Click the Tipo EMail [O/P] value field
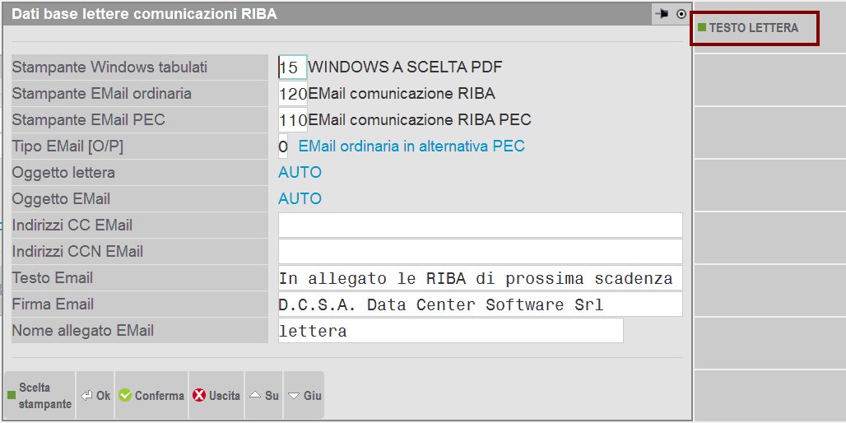The height and width of the screenshot is (423, 846). coord(283,146)
